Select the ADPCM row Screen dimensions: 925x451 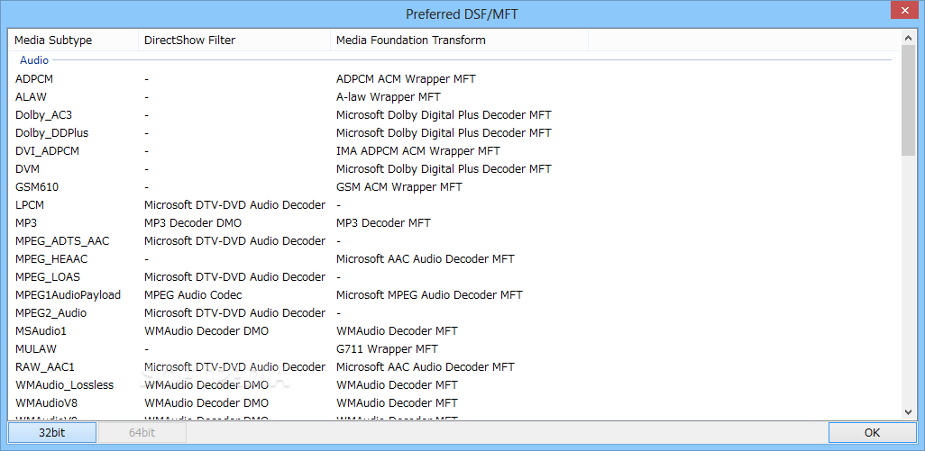point(454,78)
